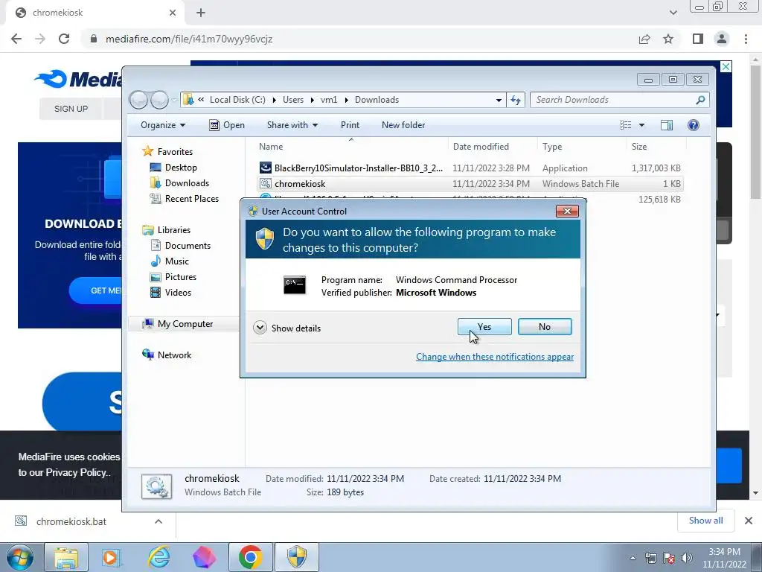Image resolution: width=762 pixels, height=572 pixels.
Task: Click the Explorer help icon
Action: pyautogui.click(x=693, y=125)
